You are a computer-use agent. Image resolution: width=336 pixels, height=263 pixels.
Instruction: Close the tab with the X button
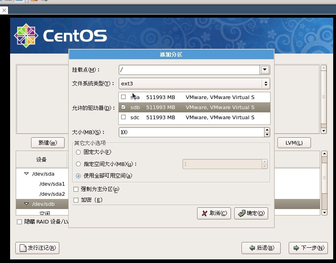coord(4,10)
